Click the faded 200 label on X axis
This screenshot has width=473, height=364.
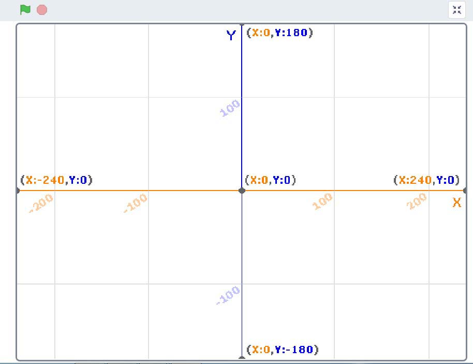pyautogui.click(x=417, y=201)
